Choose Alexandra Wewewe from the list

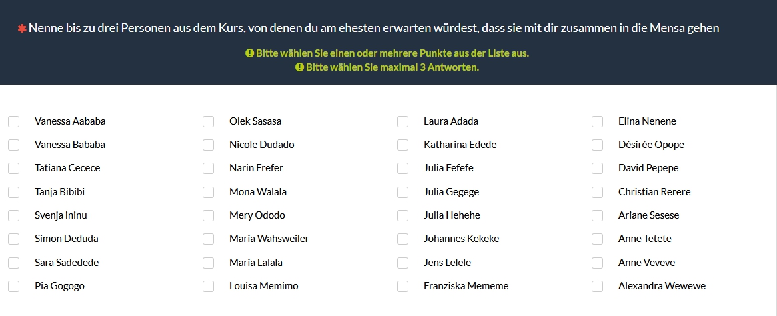[x=597, y=286]
